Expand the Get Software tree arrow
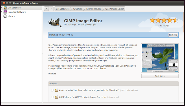The image size is (185, 106). [x=2, y=8]
